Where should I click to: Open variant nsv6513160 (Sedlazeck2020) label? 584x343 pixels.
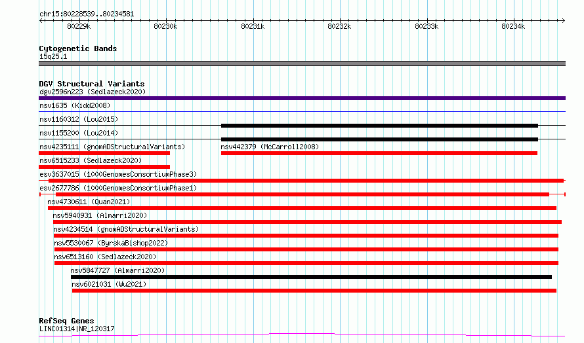(105, 257)
